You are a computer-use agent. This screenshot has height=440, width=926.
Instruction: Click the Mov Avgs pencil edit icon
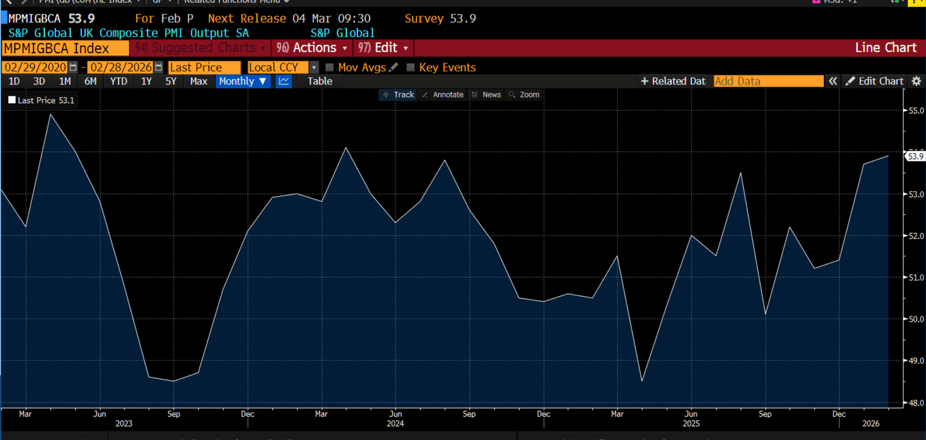394,68
